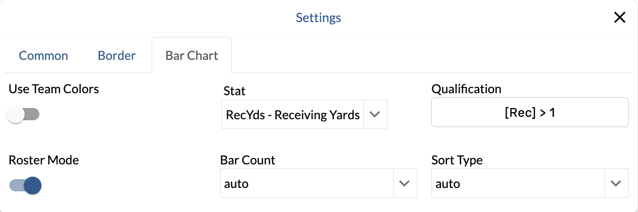Turn off the Roster Mode switch
The image size is (638, 212).
point(25,185)
